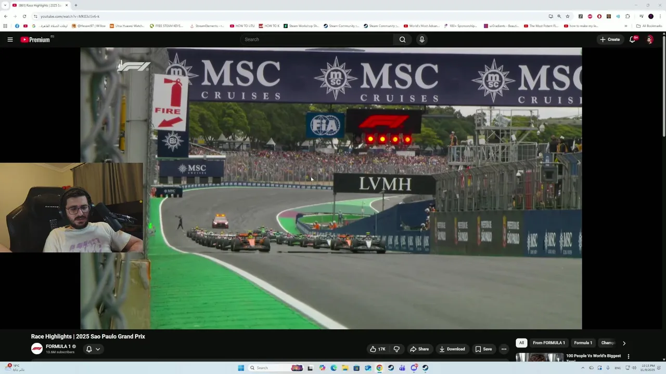Open Steam Workshop bookmark
Screen dimensions: 666x374
click(x=301, y=26)
